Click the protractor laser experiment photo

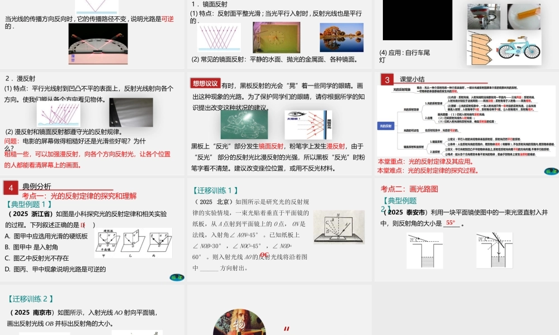tap(98, 44)
